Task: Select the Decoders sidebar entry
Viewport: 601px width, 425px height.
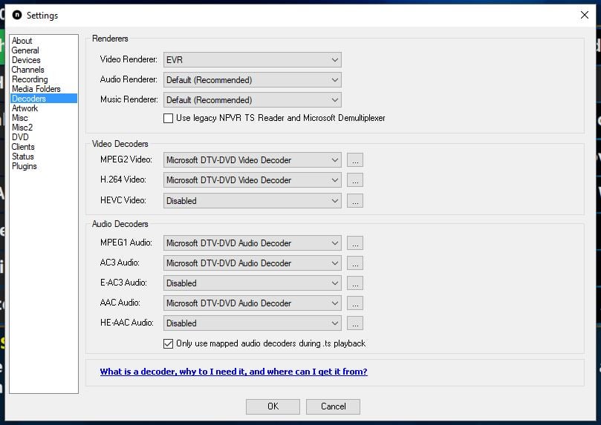Action: pos(44,99)
